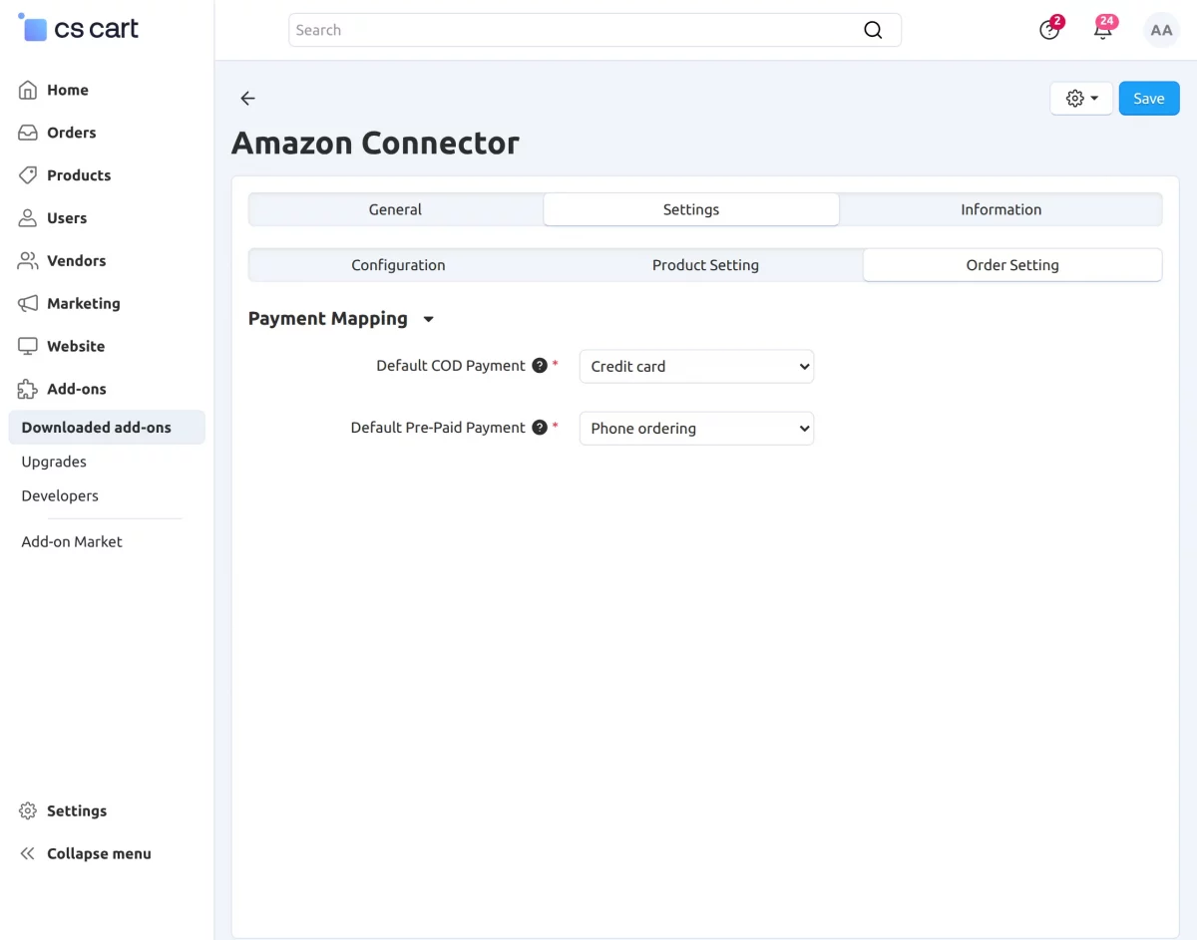Click help tooltip for Default COD Payment
This screenshot has height=940, width=1197.
coord(540,366)
